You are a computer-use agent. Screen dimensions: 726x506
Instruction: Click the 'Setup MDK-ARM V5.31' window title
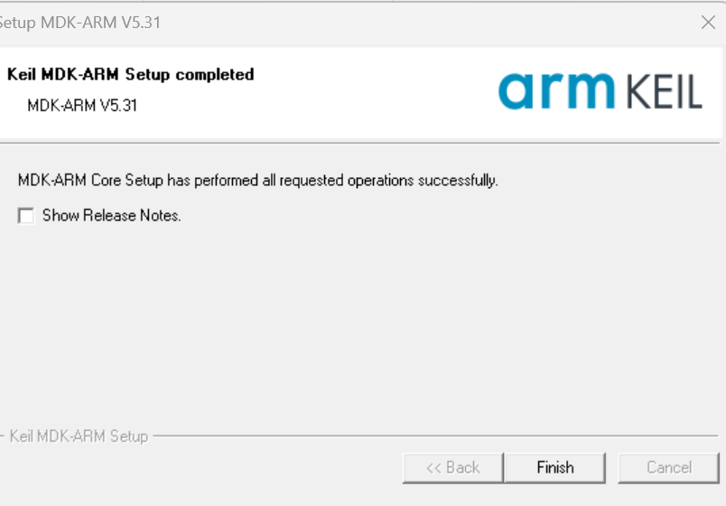(79, 23)
